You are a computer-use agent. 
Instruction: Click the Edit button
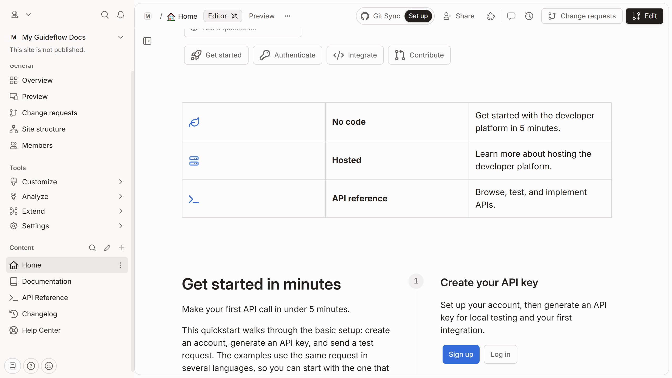[x=644, y=16]
